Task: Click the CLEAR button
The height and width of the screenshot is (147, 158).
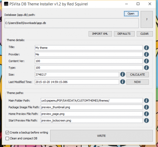Action: click(x=145, y=34)
